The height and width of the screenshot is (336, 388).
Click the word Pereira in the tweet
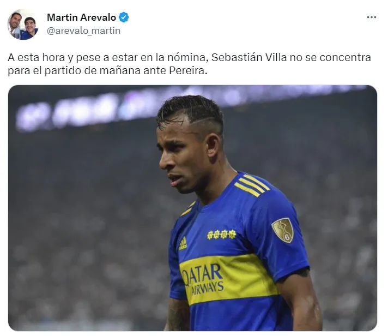point(188,71)
